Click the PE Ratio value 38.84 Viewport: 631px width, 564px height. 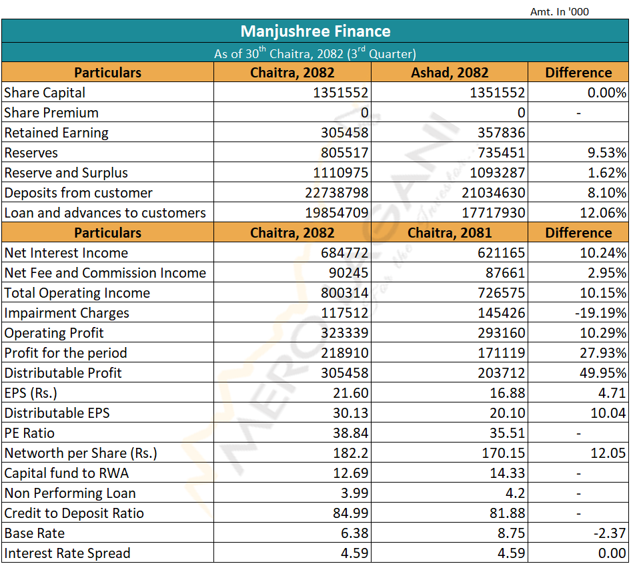pyautogui.click(x=351, y=433)
